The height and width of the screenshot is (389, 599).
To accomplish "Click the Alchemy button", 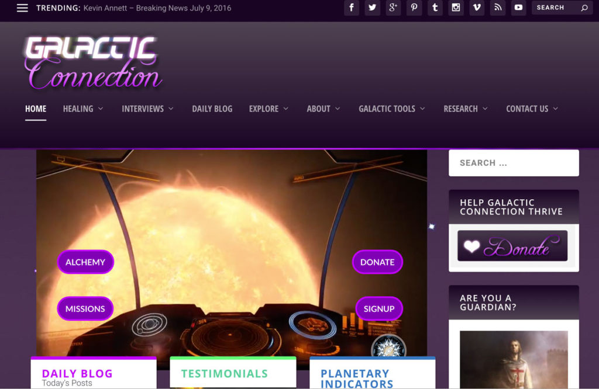I will [x=85, y=262].
